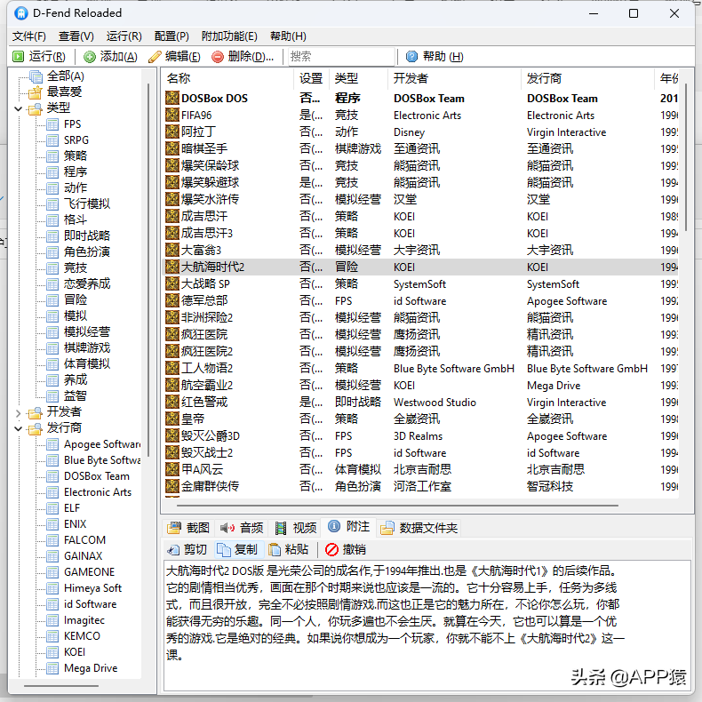Click the Add (添加) plus icon
This screenshot has width=702, height=702.
coord(90,56)
